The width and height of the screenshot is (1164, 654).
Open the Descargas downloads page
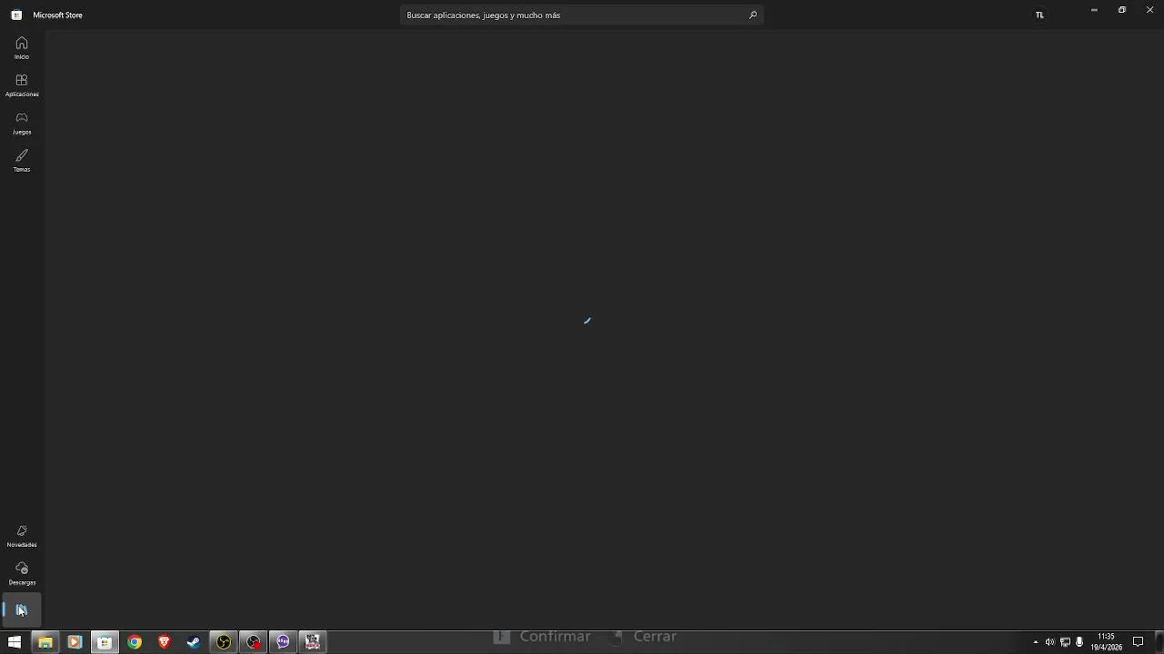click(x=22, y=574)
